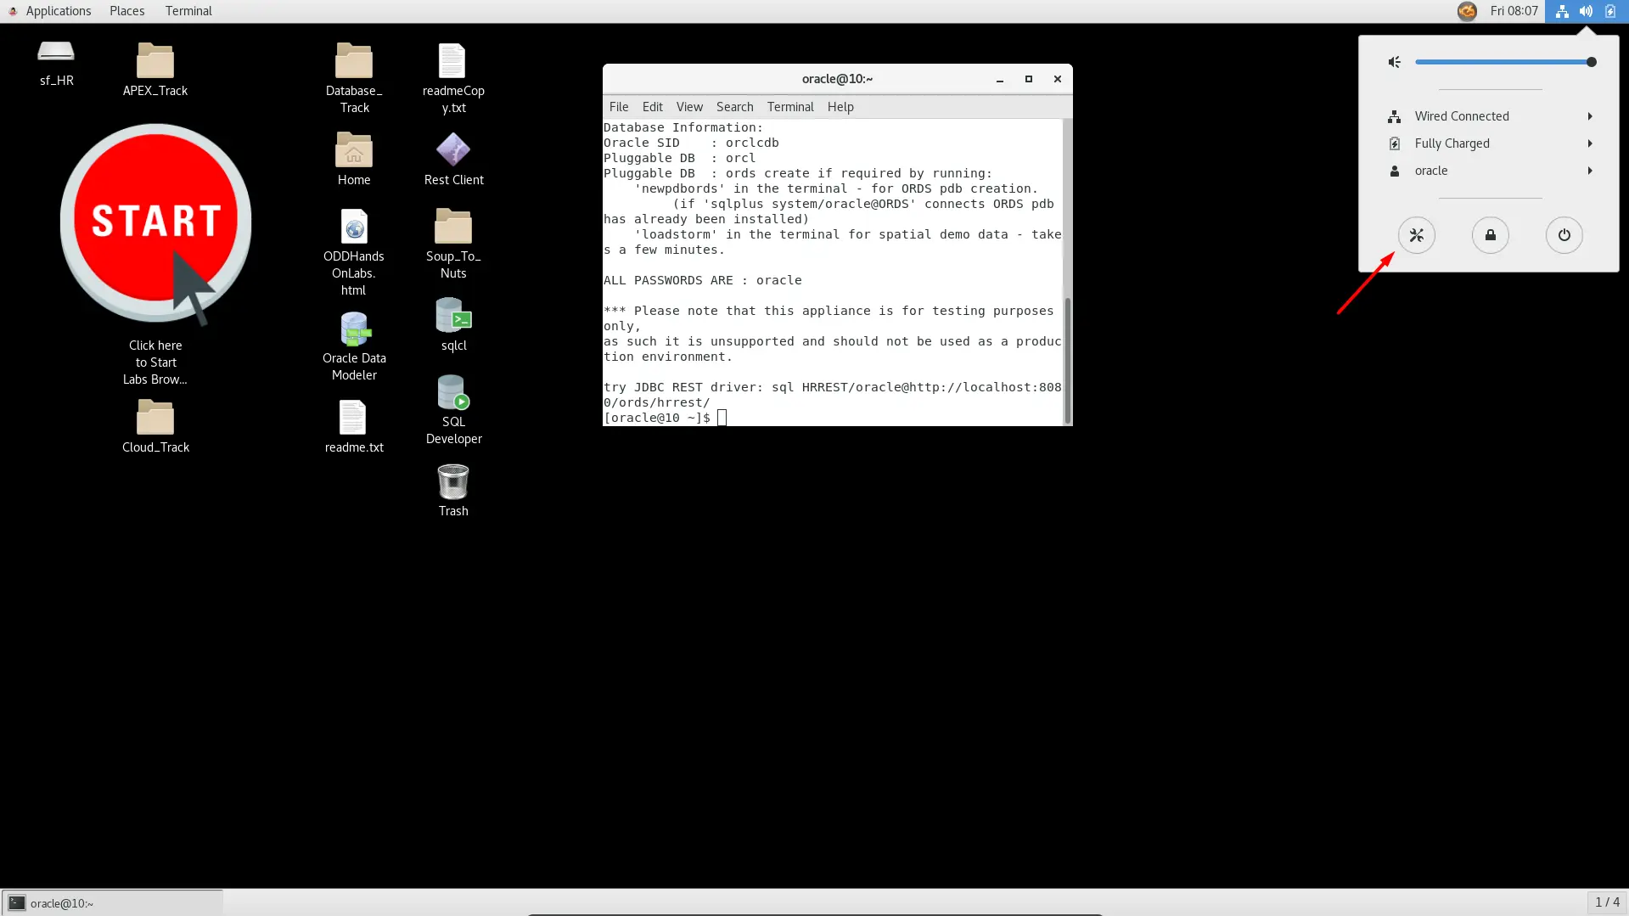Open the Oracle Data Modeler icon
The width and height of the screenshot is (1629, 916).
click(354, 329)
